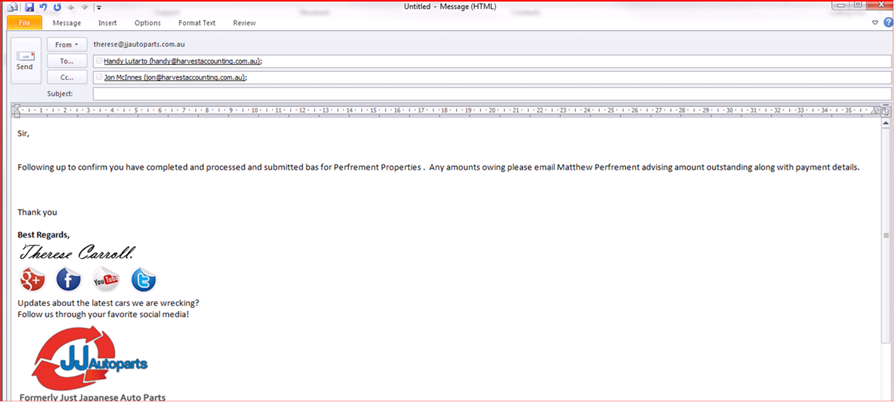This screenshot has height=402, width=895.
Task: Click inside the Subject field
Action: (x=491, y=94)
